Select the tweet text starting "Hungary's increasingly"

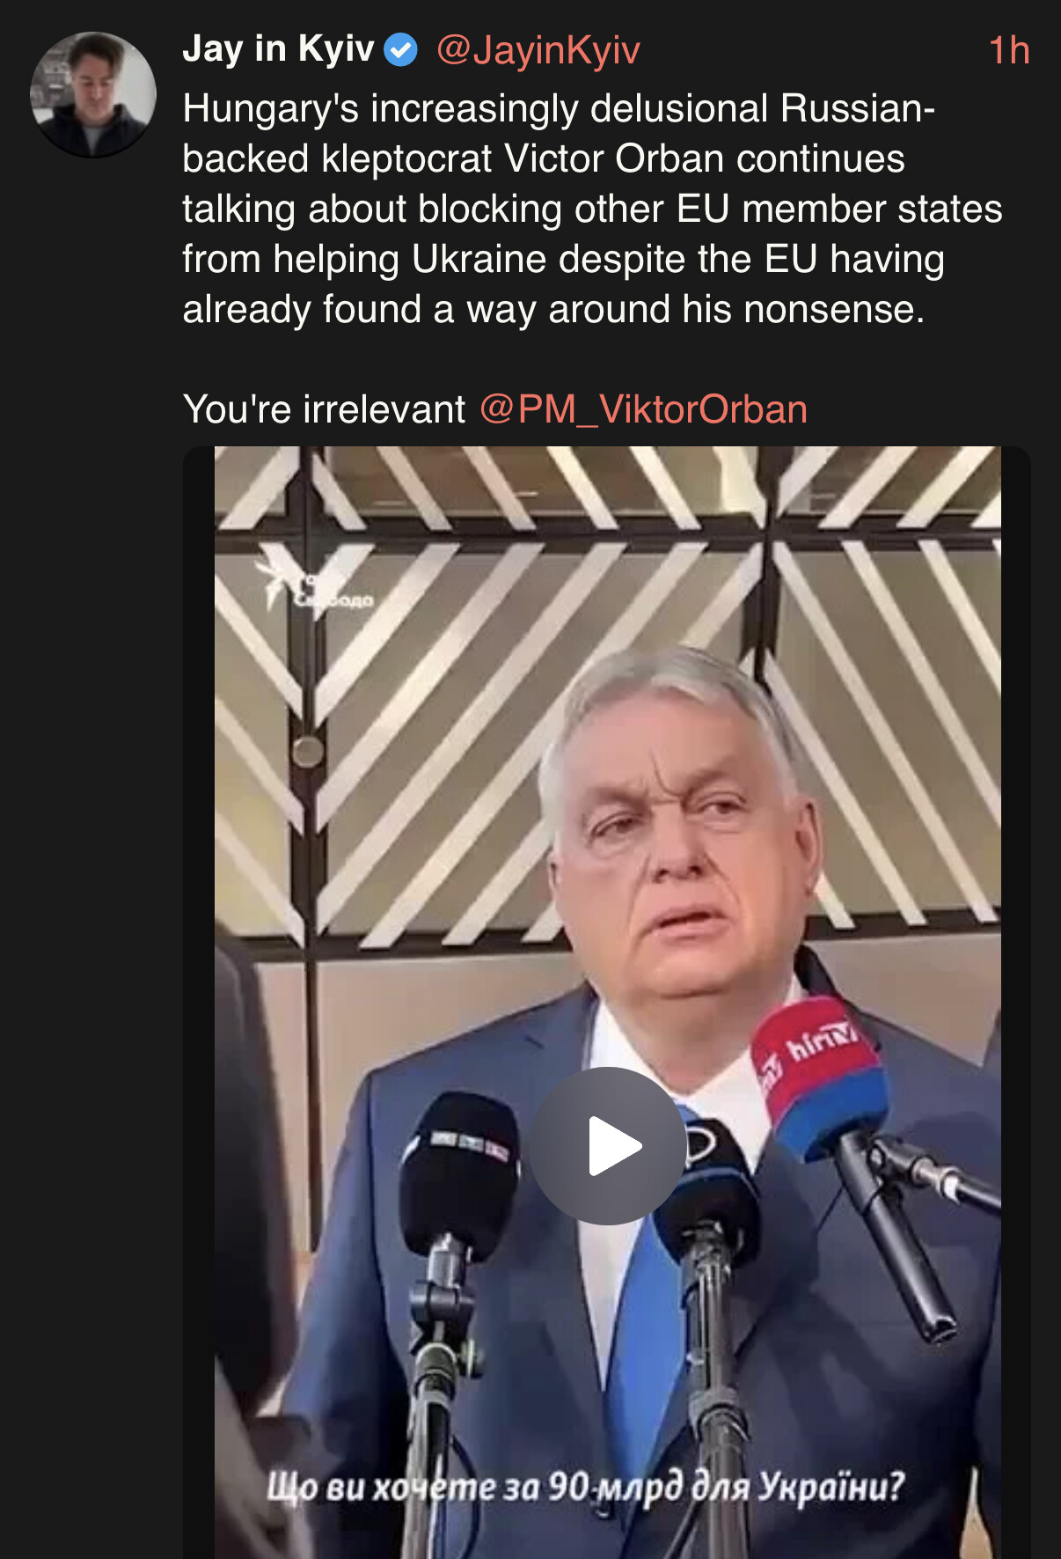592,209
